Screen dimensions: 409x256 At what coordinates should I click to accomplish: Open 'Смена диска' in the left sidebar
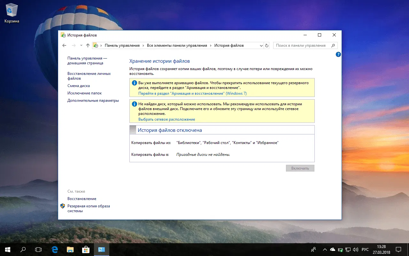point(78,86)
